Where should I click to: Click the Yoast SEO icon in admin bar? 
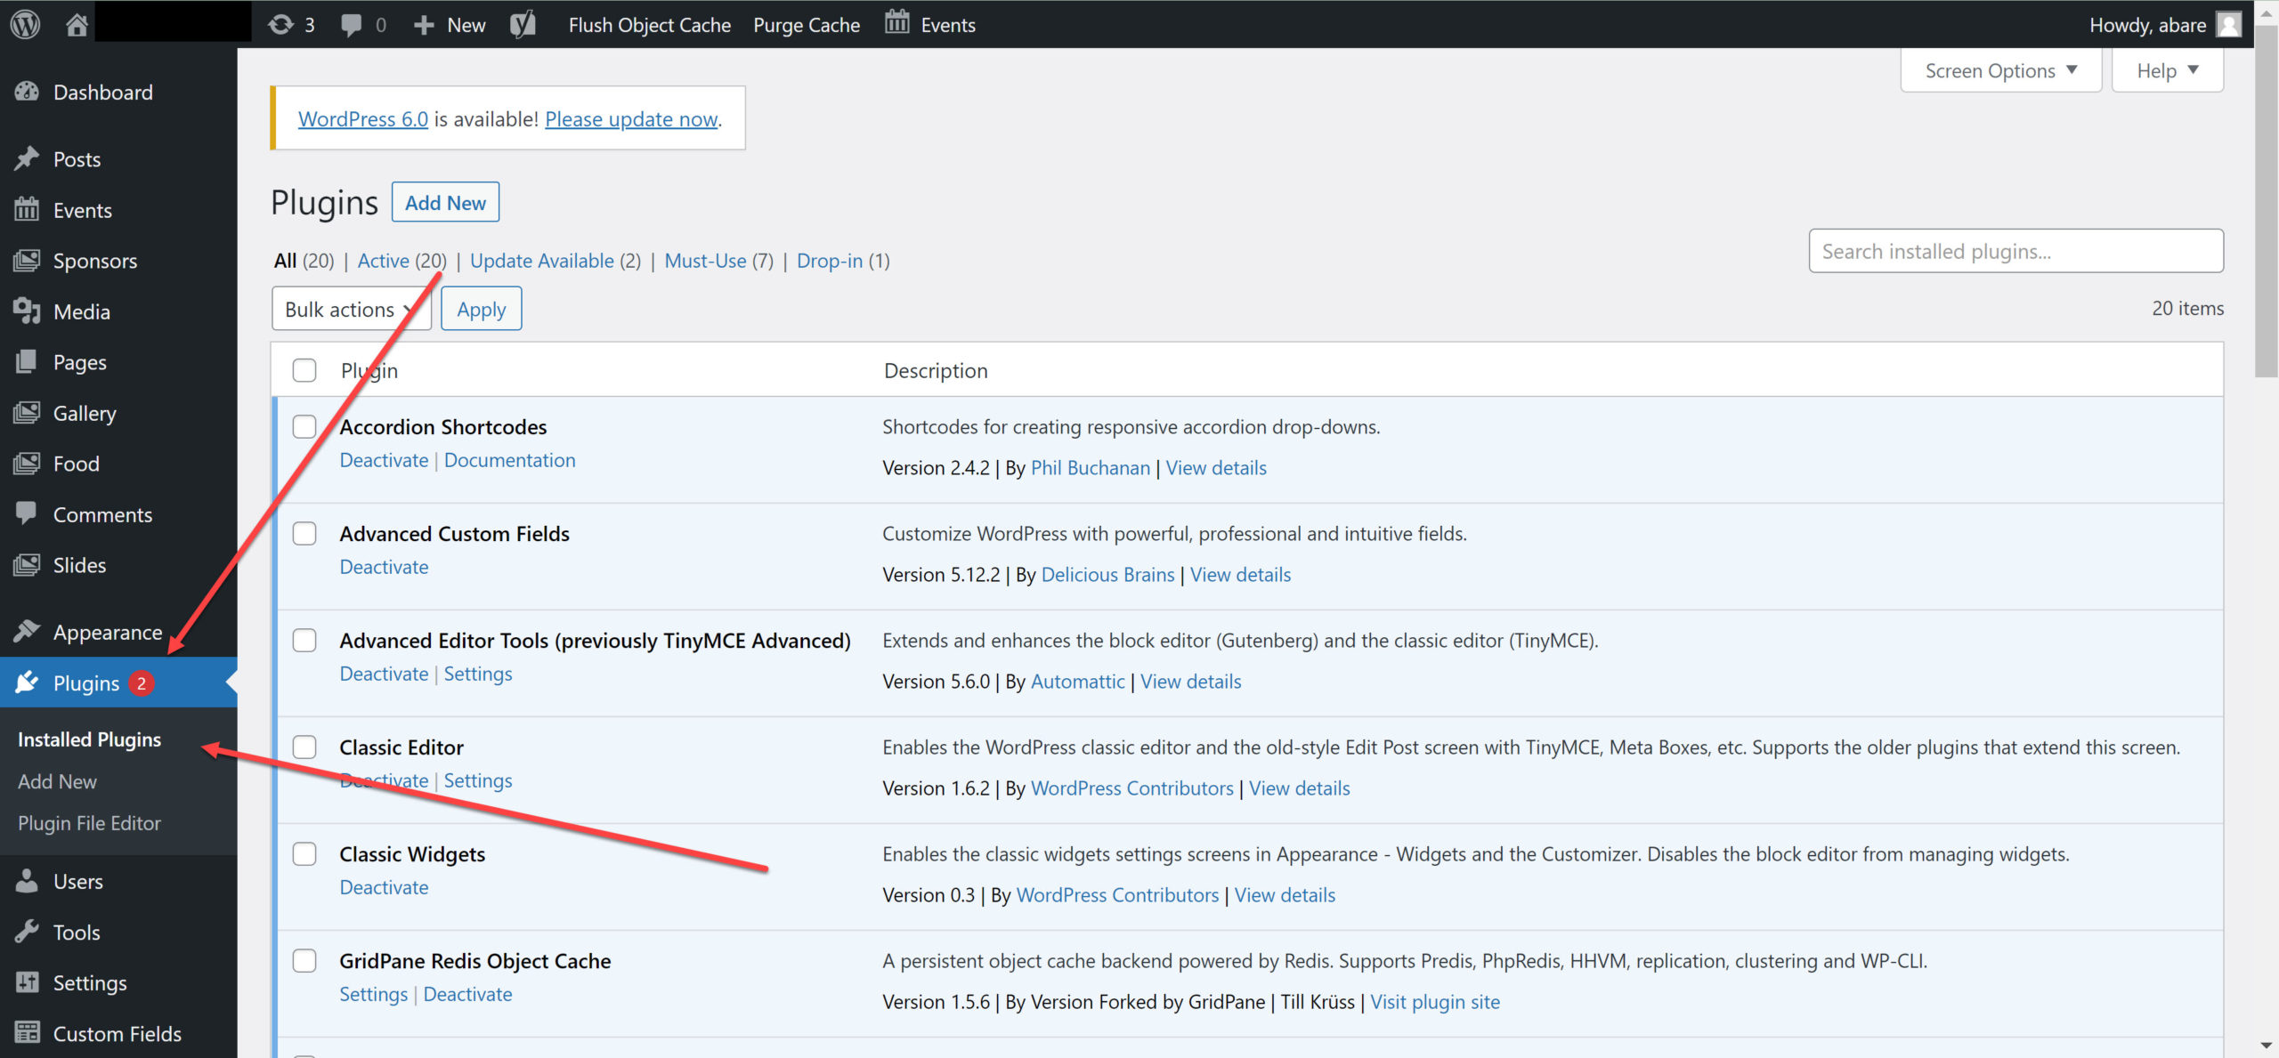coord(523,24)
